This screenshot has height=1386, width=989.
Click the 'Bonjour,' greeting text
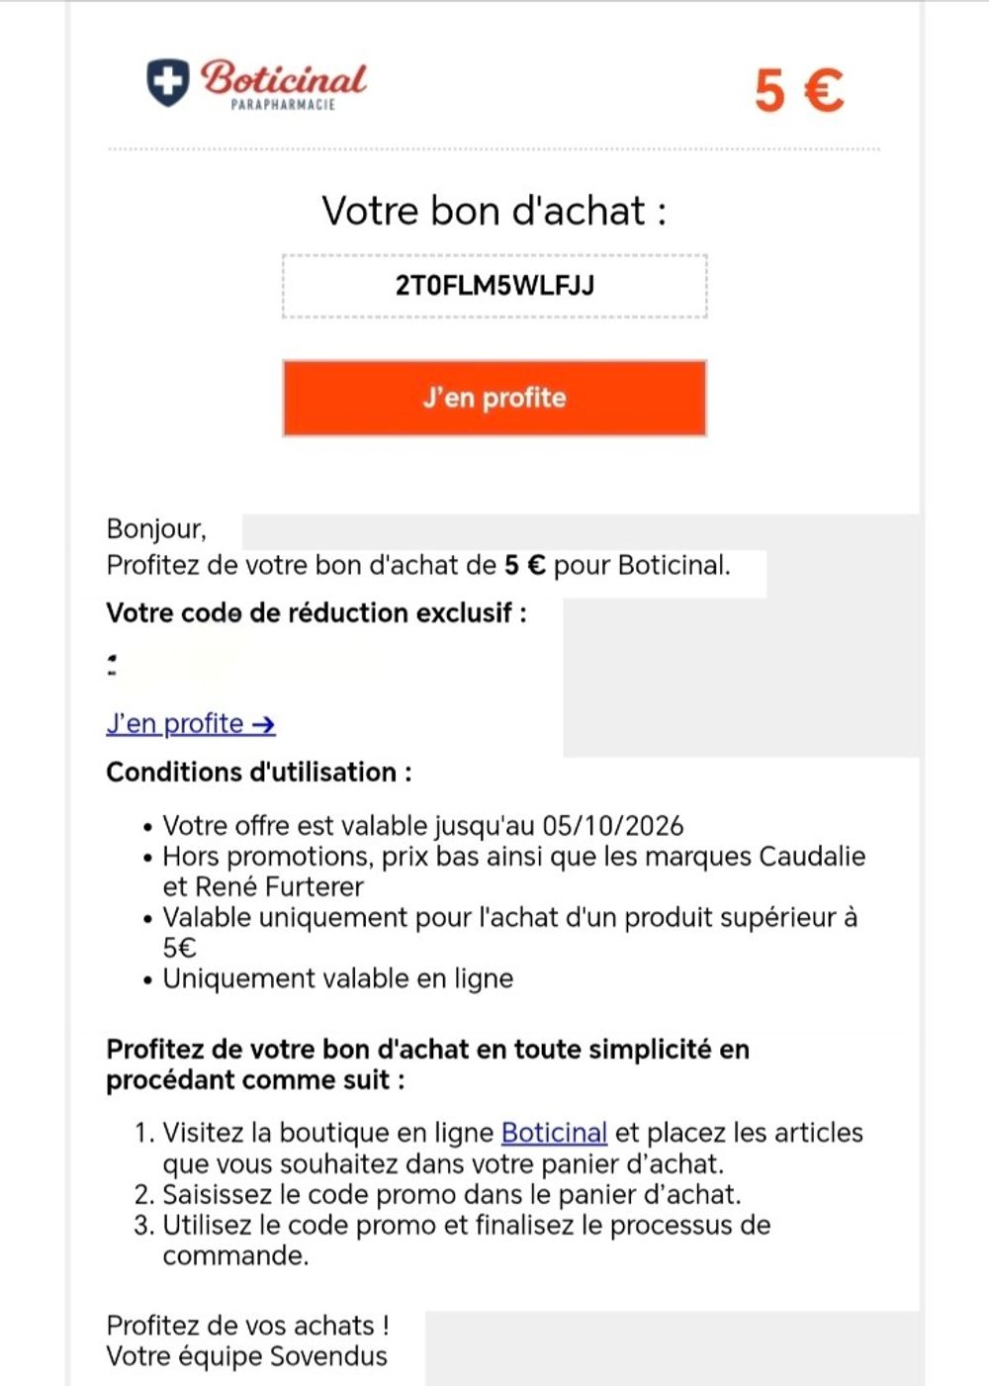click(156, 529)
